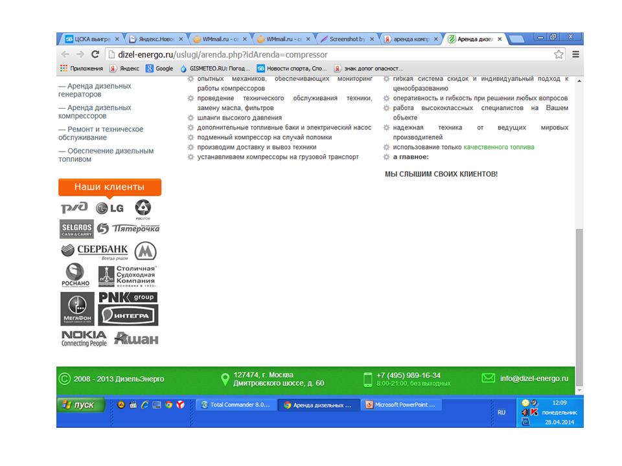Click the Росатом client logo
Viewport: 622px width, 466px height.
tap(143, 209)
